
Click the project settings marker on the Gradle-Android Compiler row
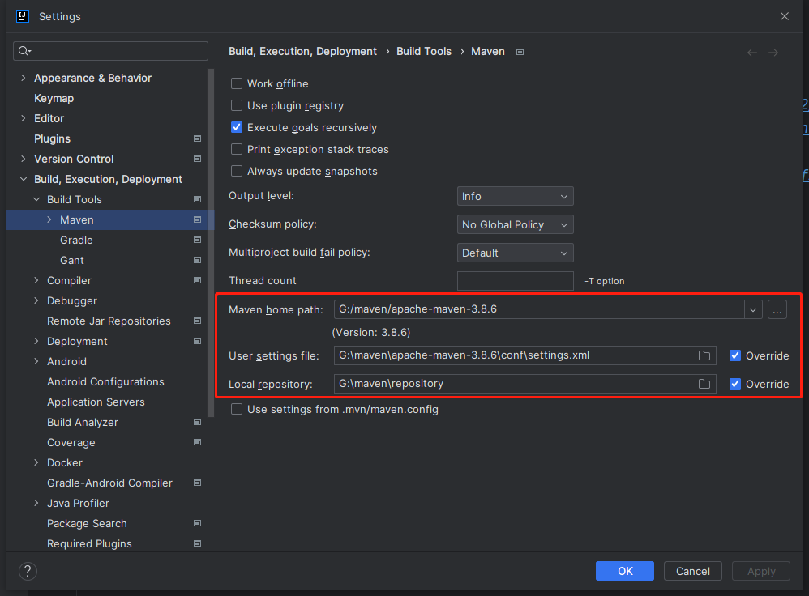click(x=197, y=483)
